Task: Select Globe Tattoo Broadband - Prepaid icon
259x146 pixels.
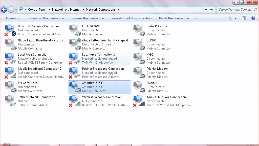Action: tap(75, 44)
